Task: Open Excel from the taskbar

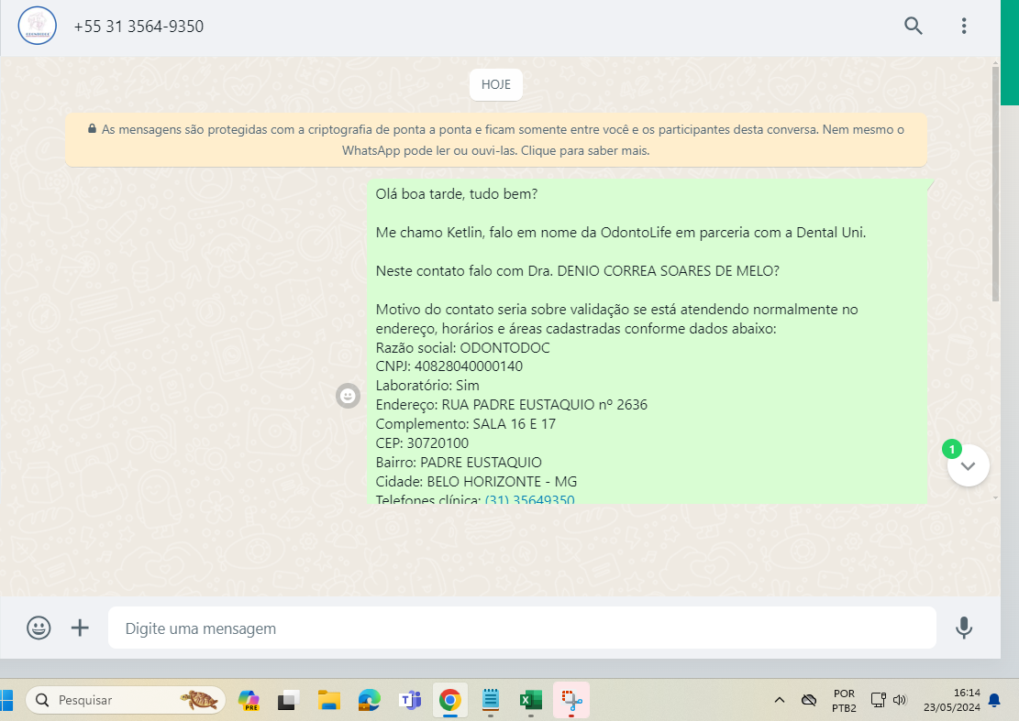Action: pyautogui.click(x=531, y=700)
